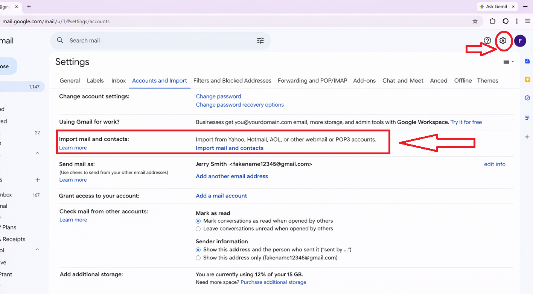The image size is (533, 294).
Task: Collapse the sidebar section near 22 count
Action: tap(37, 153)
